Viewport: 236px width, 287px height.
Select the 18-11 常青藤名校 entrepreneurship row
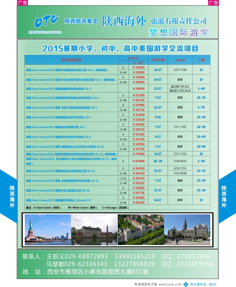117,154
